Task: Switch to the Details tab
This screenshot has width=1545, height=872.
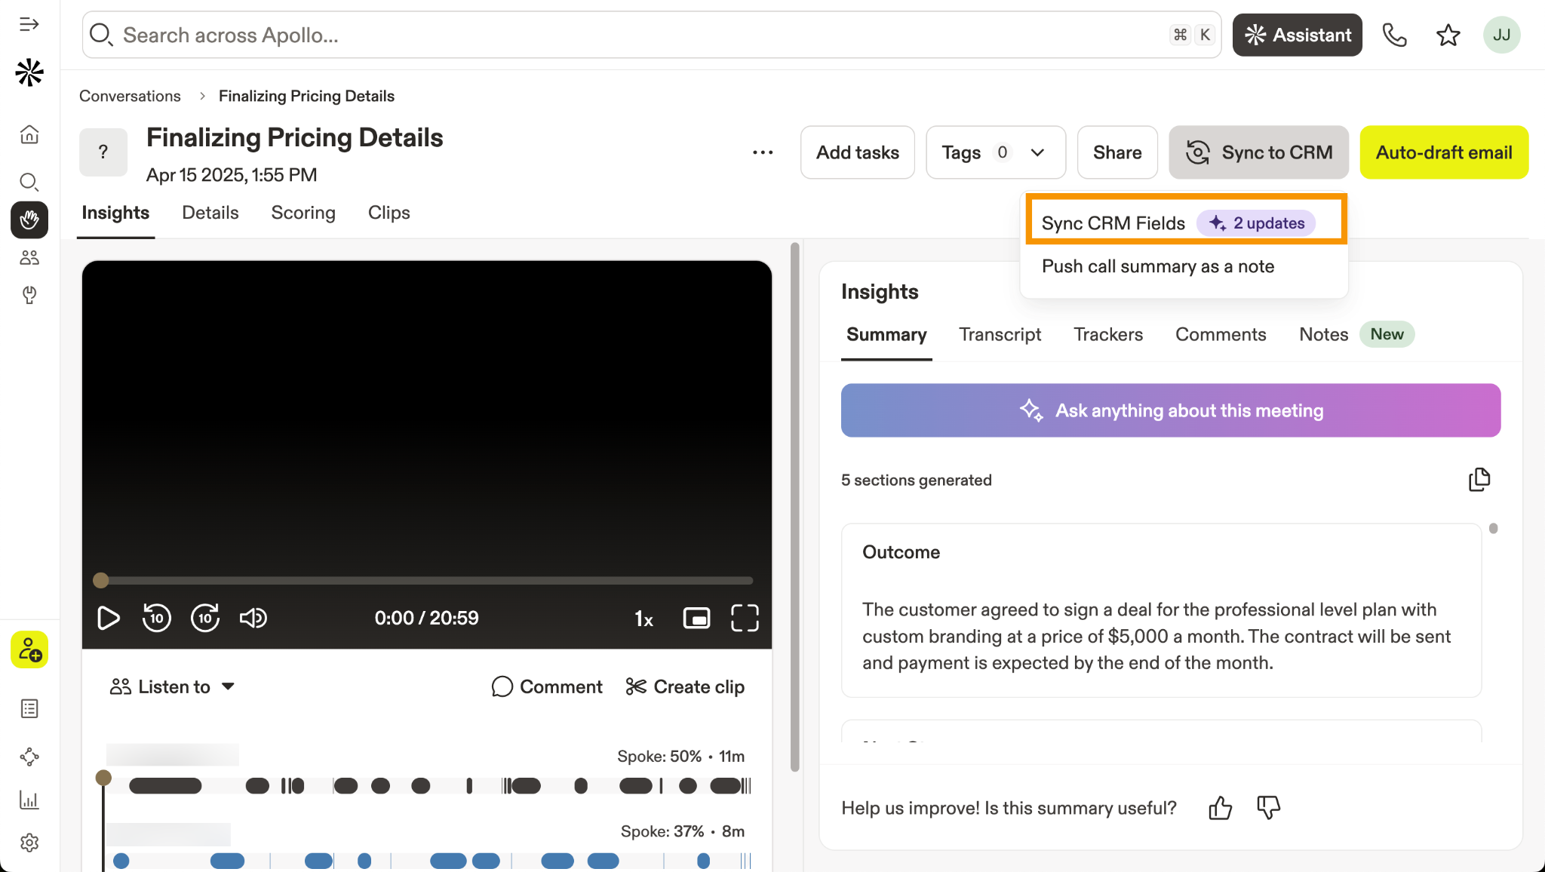Action: click(x=210, y=213)
